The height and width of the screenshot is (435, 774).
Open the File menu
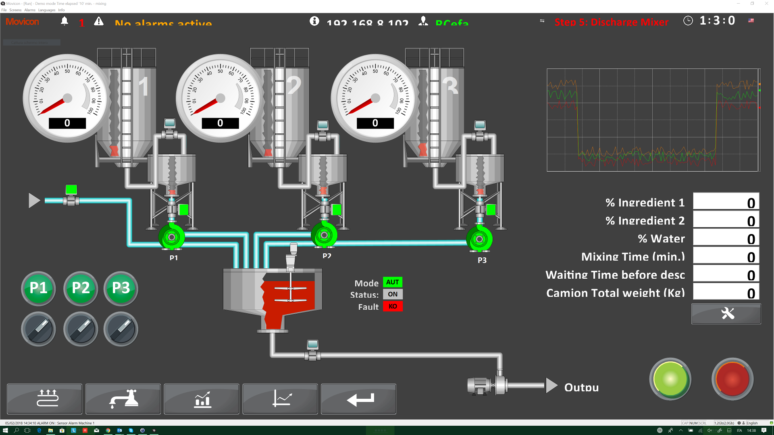point(4,10)
